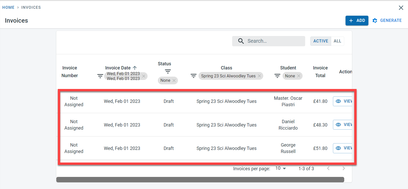
Task: View Oscar Piastri's invoice
Action: [x=343, y=101]
